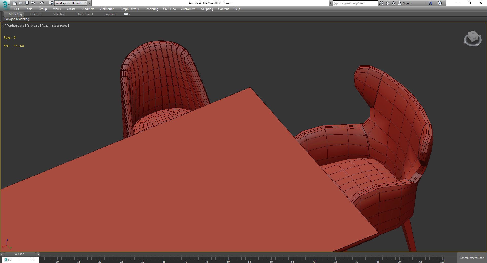Image resolution: width=487 pixels, height=263 pixels.
Task: Switch to the Populate ribbon tab
Action: click(110, 14)
